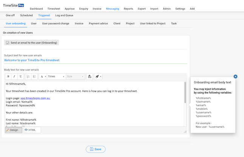Screen dimensions: 244x157
Task: Open the Add menu
Action: click(x=192, y=9)
